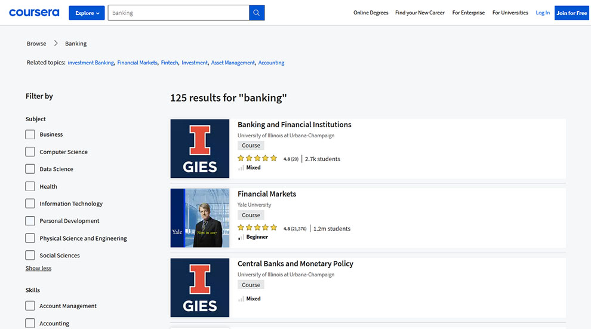Open related topic Asset Management
The image size is (591, 329).
pos(233,63)
